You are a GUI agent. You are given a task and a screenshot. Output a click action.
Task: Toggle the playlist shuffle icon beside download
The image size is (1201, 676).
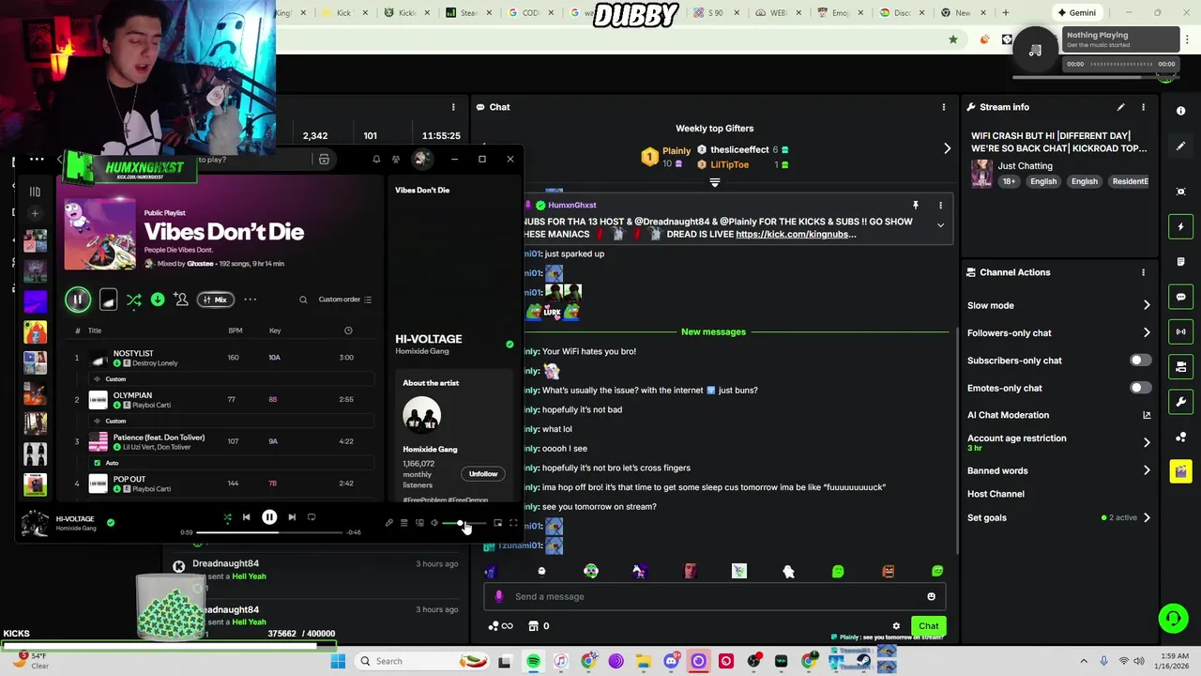[134, 300]
